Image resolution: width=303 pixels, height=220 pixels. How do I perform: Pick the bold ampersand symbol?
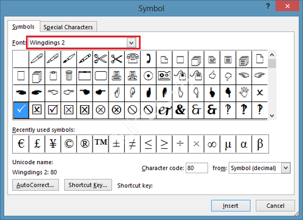180,110
